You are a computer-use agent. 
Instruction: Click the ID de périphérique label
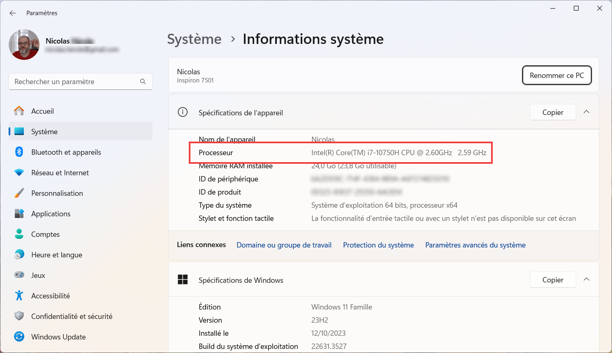point(228,179)
